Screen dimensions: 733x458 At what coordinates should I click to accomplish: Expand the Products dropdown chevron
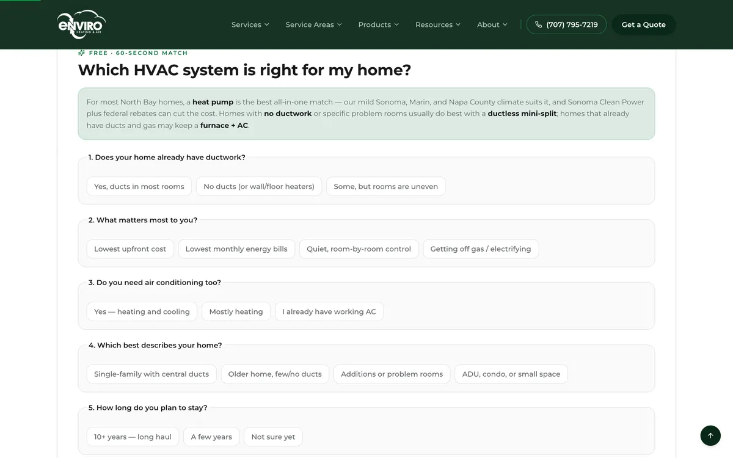click(396, 24)
